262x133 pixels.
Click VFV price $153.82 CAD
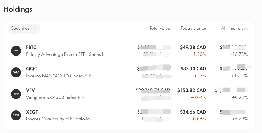pyautogui.click(x=192, y=90)
